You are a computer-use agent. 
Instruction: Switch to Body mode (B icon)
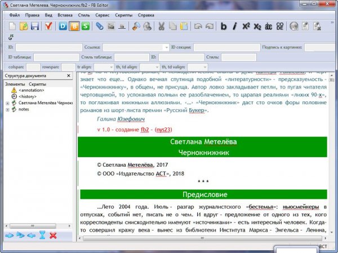tap(74, 26)
